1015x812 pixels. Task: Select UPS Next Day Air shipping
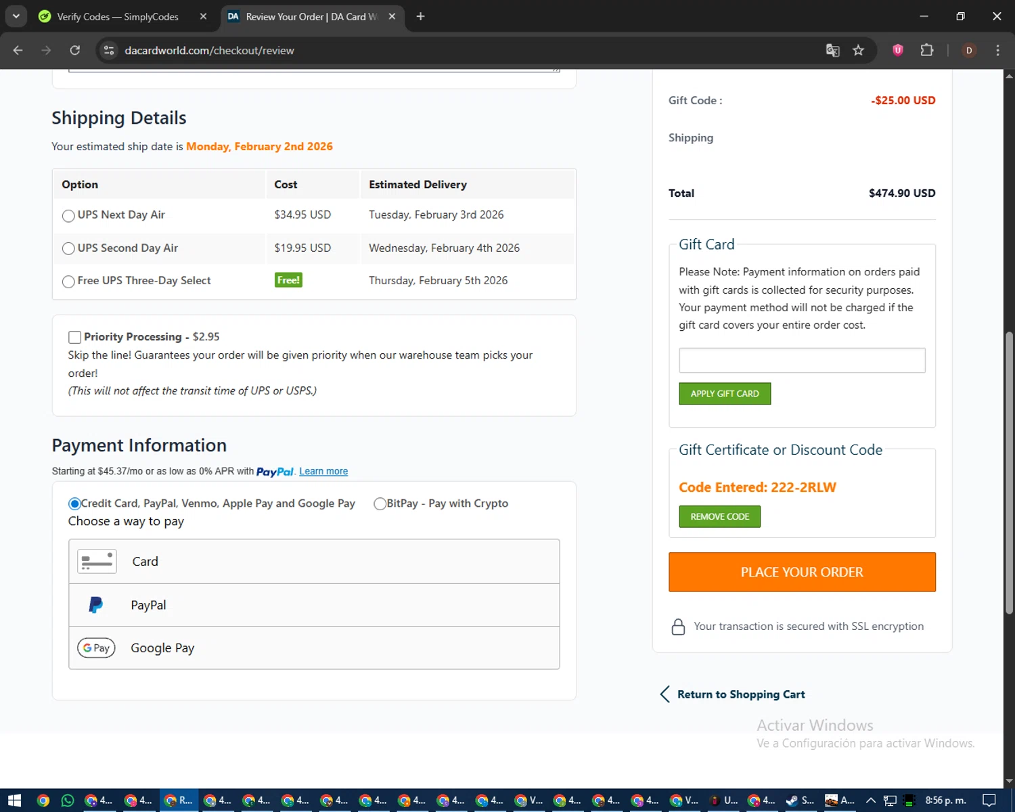(68, 216)
